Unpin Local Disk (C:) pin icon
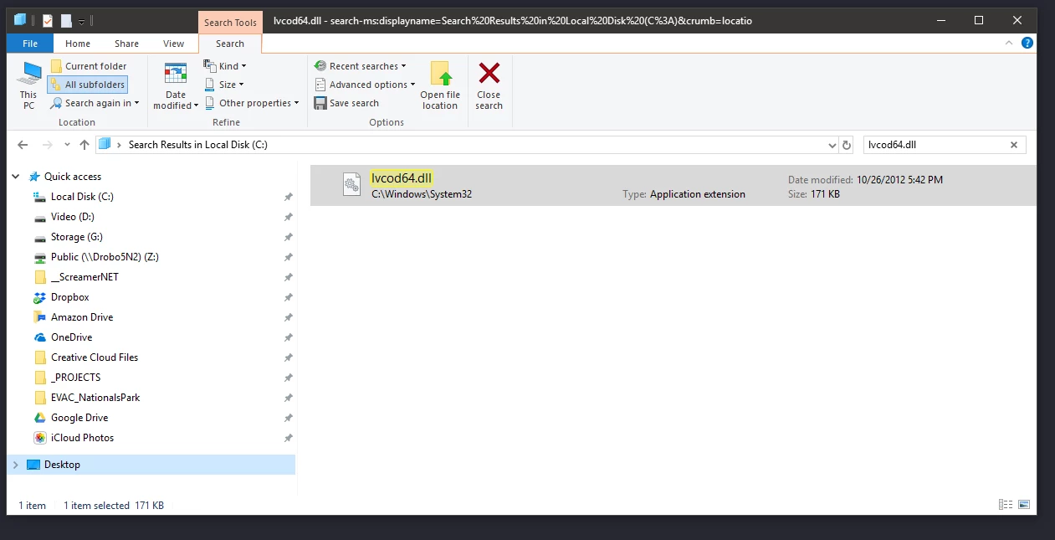1055x540 pixels. (288, 197)
